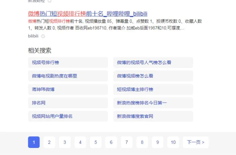Go to results page 7
This screenshot has height=155, width=236.
[x=127, y=142]
